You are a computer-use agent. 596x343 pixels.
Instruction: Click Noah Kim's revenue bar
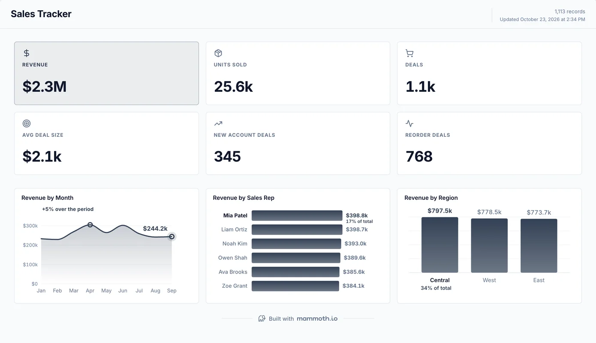click(x=296, y=244)
